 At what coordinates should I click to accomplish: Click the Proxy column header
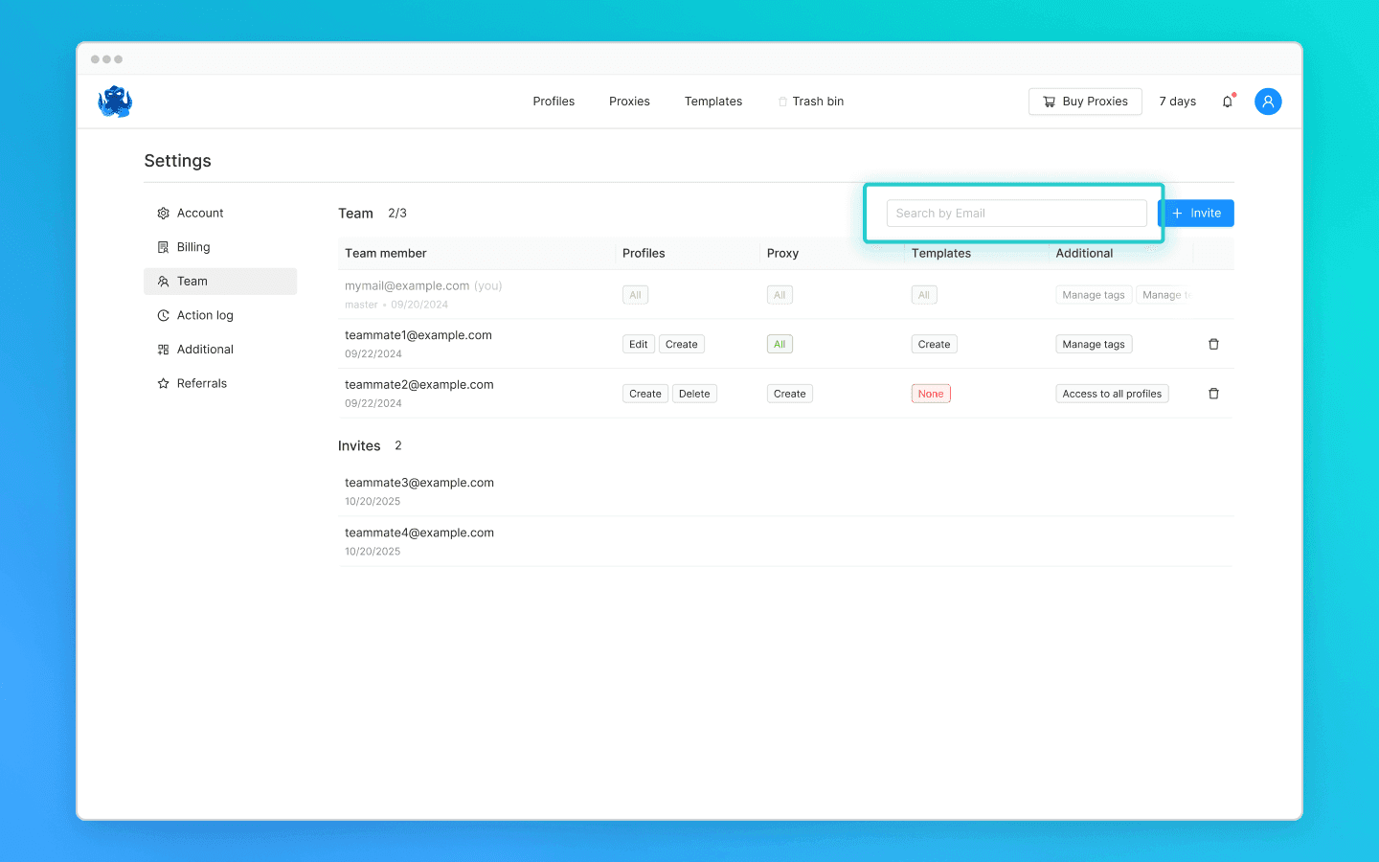(782, 254)
